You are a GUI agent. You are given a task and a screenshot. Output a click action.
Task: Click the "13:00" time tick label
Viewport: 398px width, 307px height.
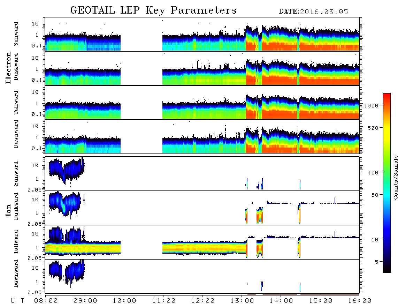click(242, 301)
